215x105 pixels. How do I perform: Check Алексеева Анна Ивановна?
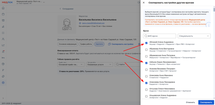(x=146, y=76)
